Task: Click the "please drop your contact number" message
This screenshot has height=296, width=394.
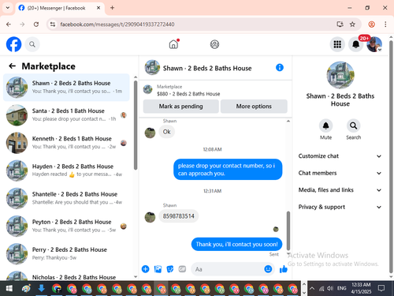Action: 228,170
